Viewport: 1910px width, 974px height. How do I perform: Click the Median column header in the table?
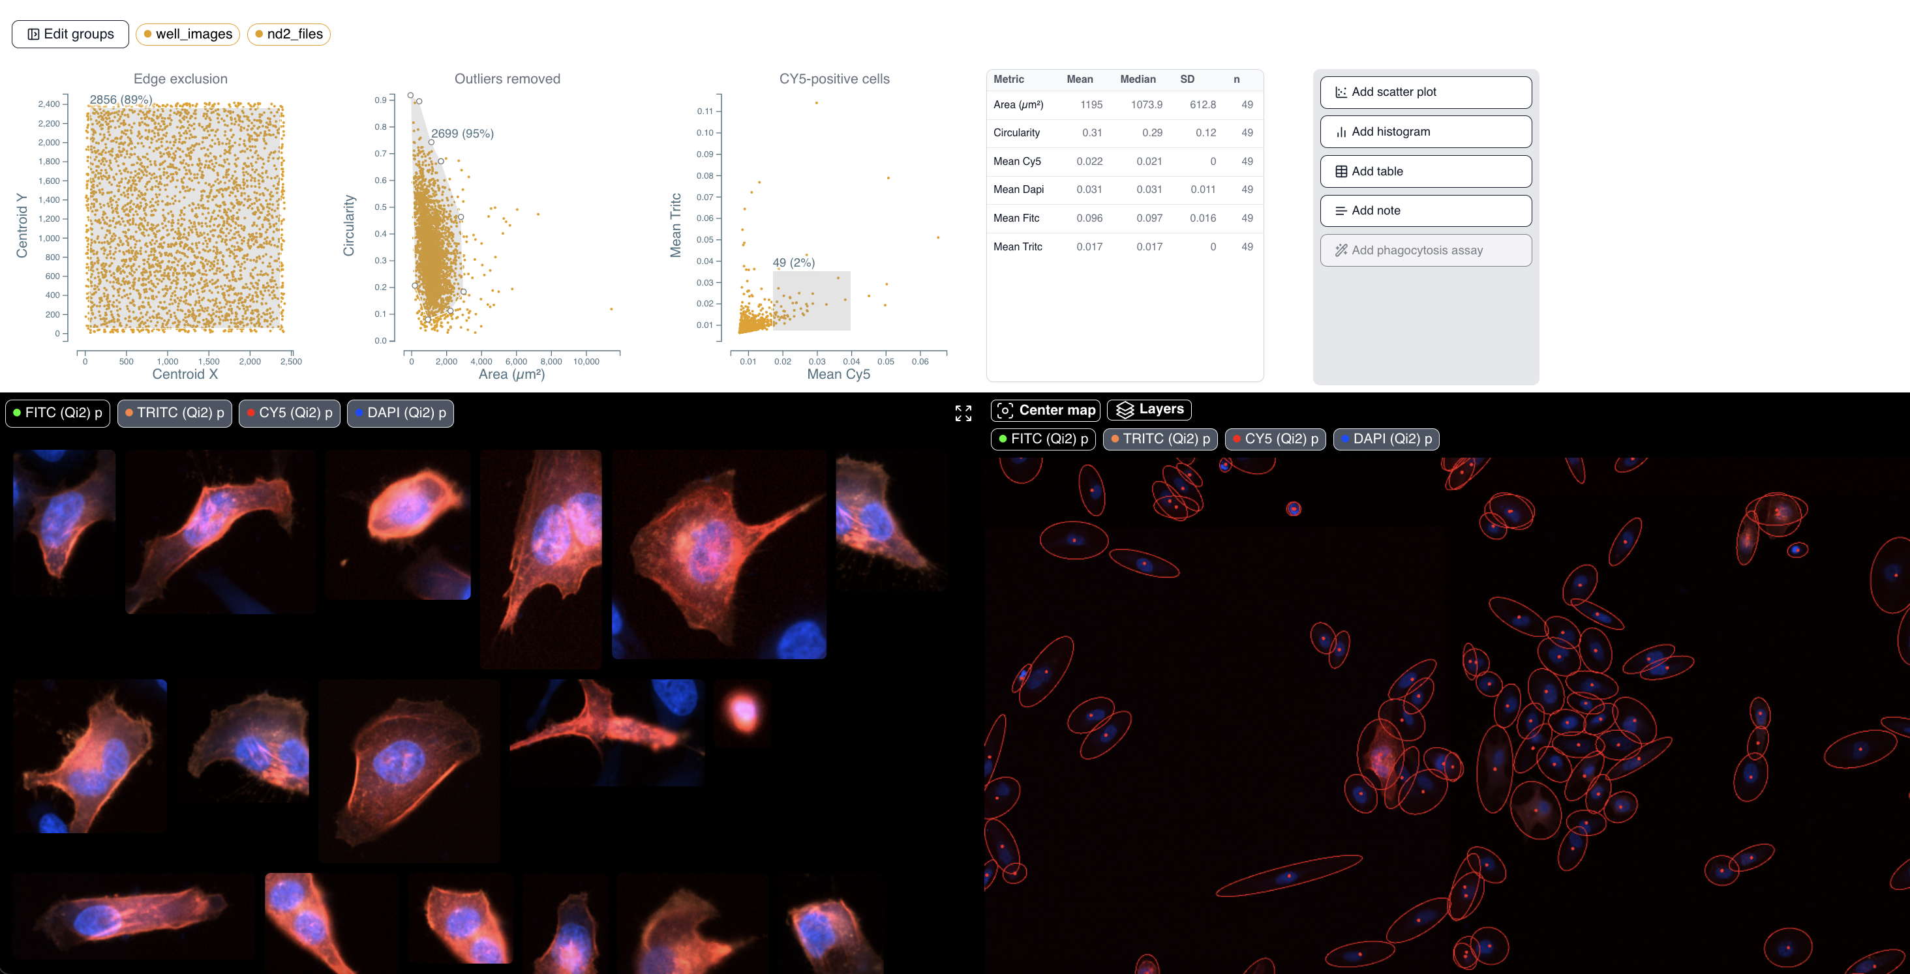(1138, 80)
